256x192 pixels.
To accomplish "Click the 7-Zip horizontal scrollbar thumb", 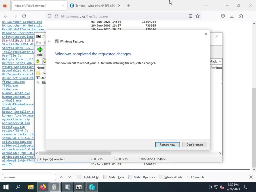I will [75, 153].
